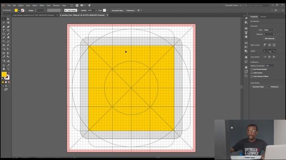Click Preferences in control bar
Image resolution: width=286 pixels, height=160 pixels.
130,10
